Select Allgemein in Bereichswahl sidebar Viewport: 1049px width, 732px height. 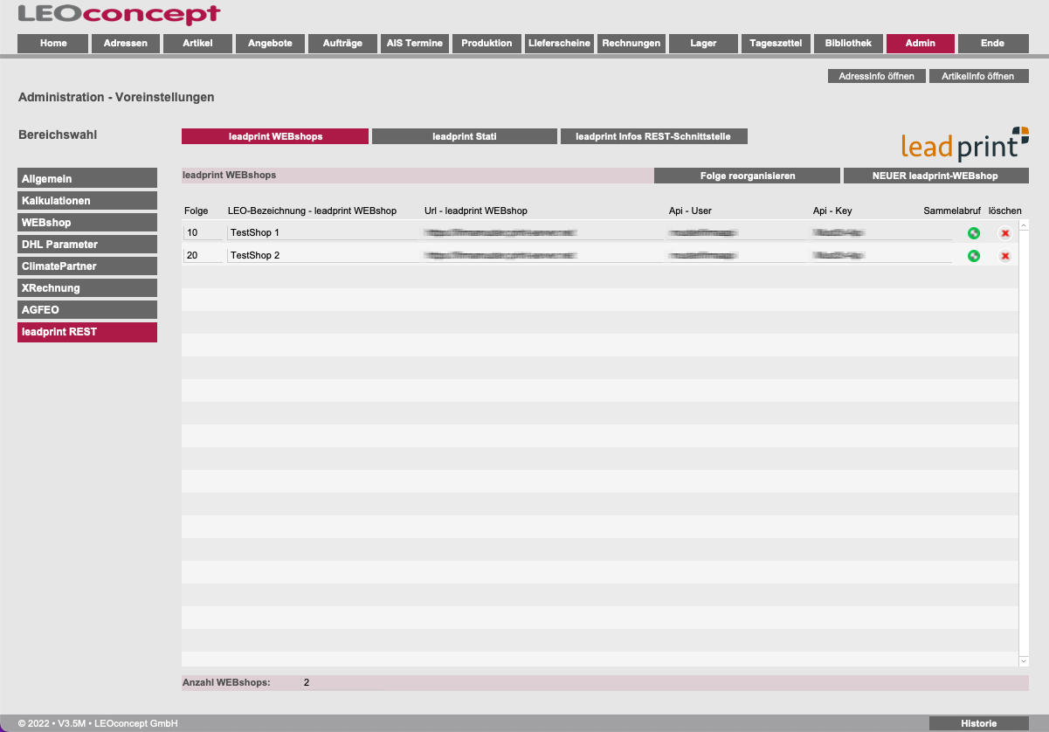[87, 178]
